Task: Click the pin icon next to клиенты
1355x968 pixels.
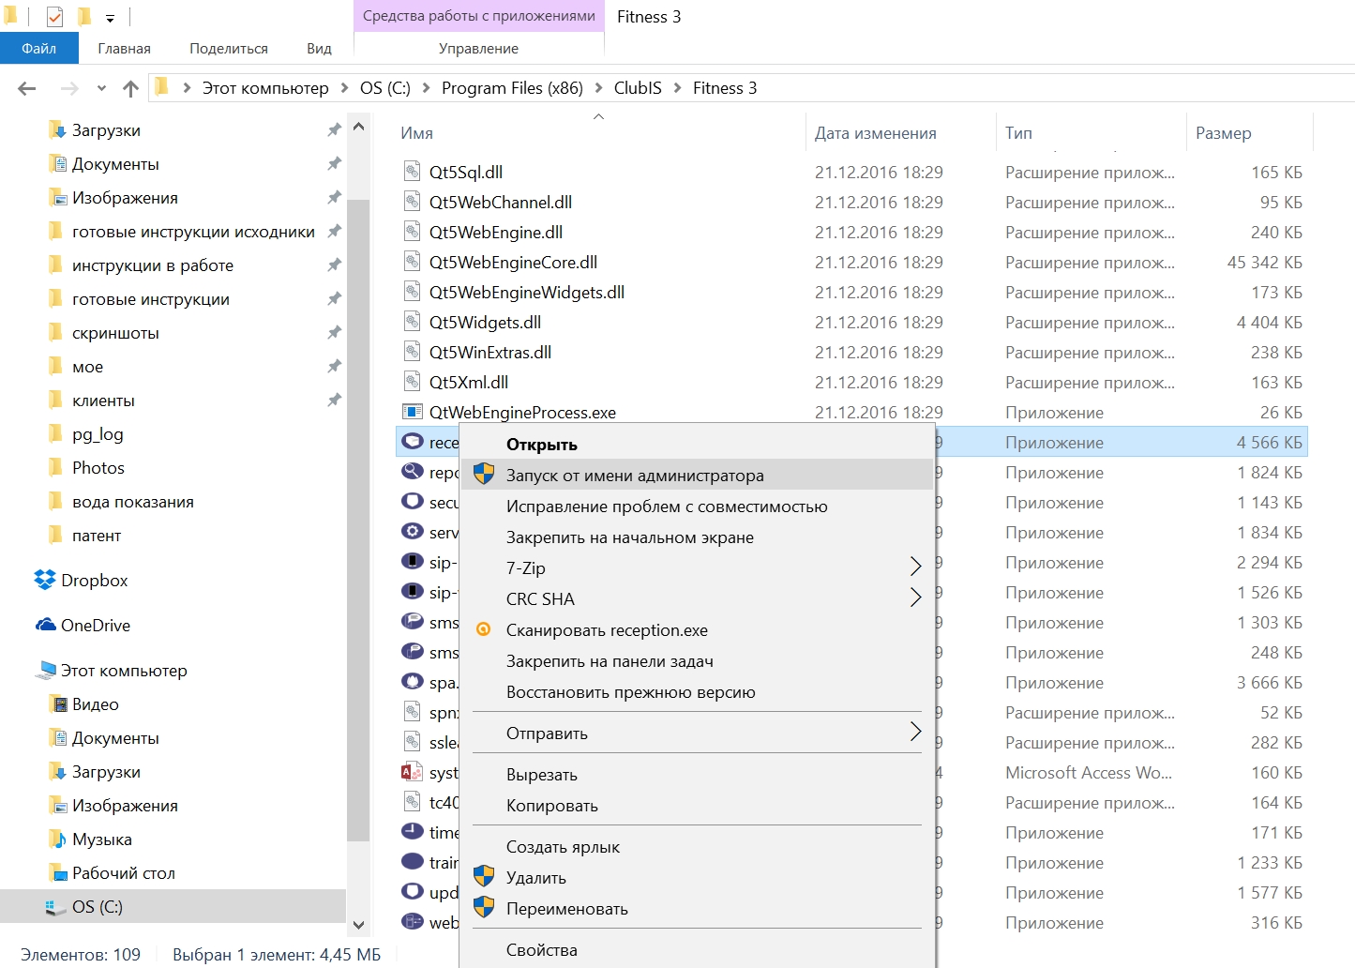Action: coord(334,401)
